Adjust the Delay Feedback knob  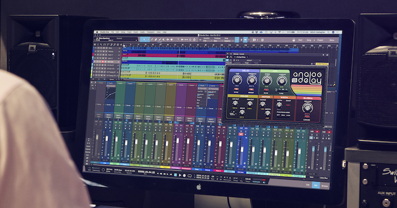point(252,80)
